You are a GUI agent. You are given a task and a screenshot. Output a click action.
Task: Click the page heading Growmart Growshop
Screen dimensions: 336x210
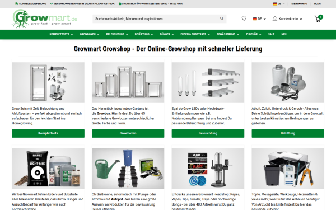pyautogui.click(x=168, y=49)
